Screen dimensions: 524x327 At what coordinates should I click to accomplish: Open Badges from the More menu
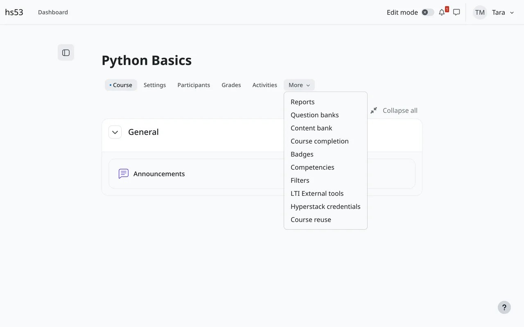[x=325, y=154]
